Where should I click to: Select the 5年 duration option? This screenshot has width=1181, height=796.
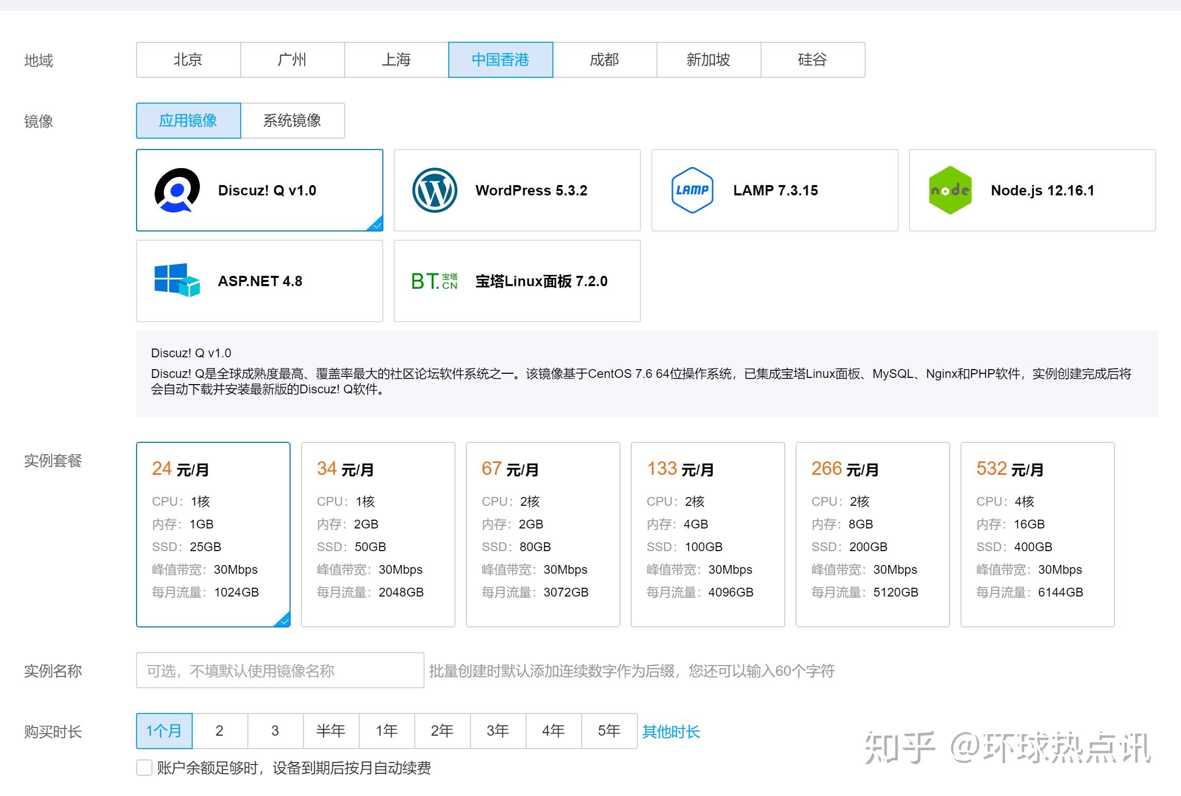[610, 731]
